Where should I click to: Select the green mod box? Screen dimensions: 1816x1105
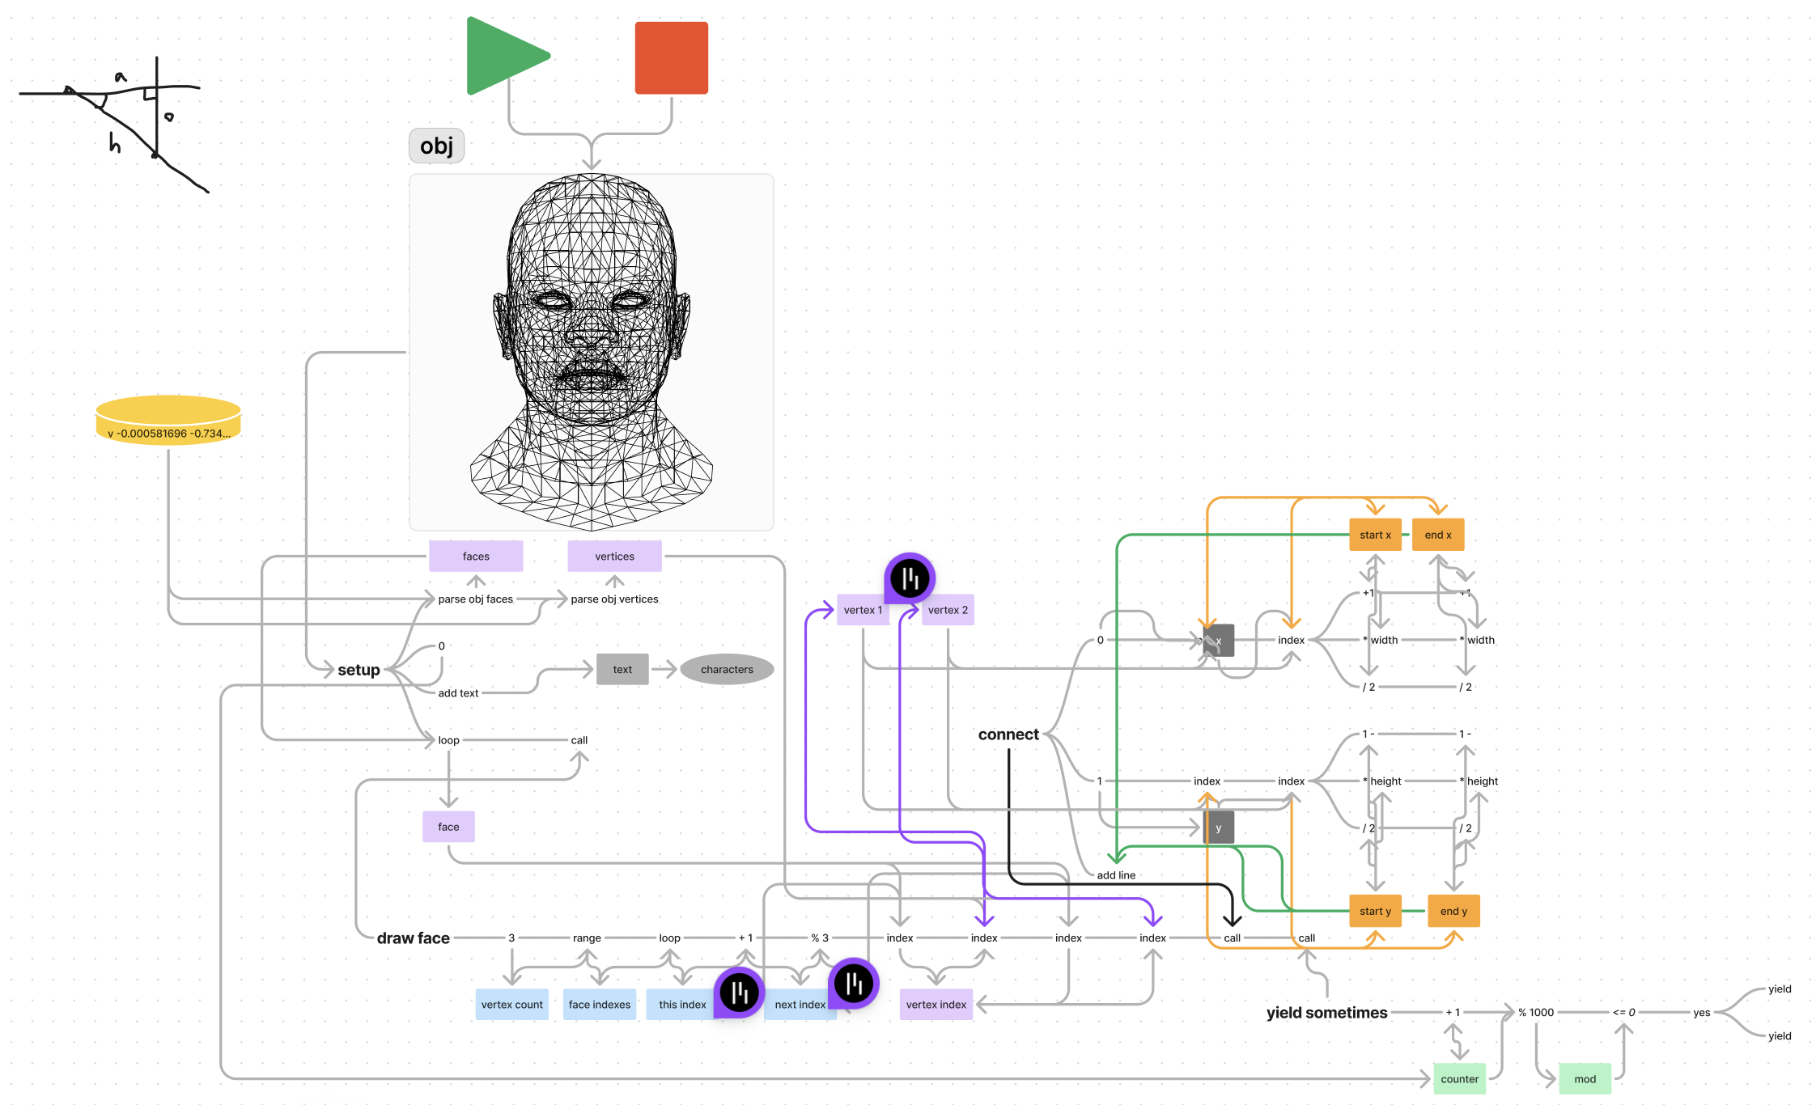coord(1585,1079)
